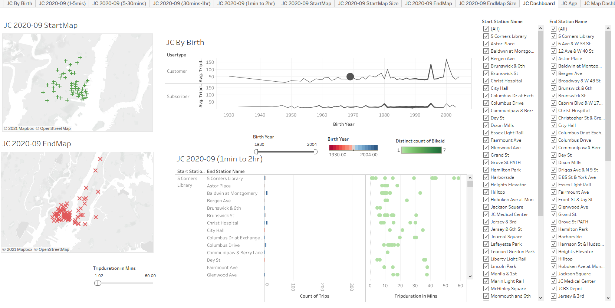Screen dimensions: 615x308
Task: Uncheck Astor Place in Start Station Name
Action: pyautogui.click(x=486, y=44)
